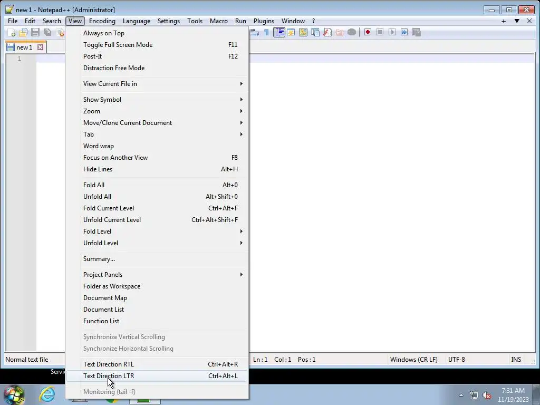Choose Unfold Current Level
Screen dimensions: 540x405
(x=157, y=220)
